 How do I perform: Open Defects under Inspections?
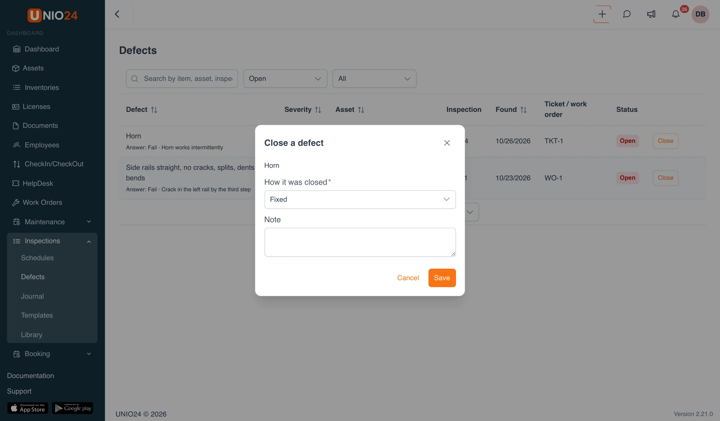33,277
